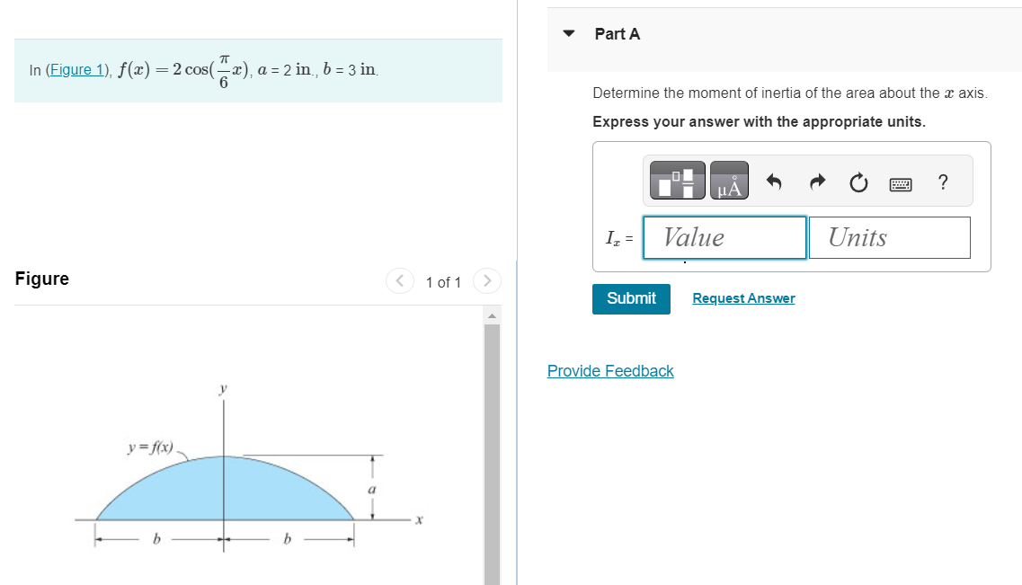Click the undo arrow icon
1022x585 pixels.
[774, 181]
